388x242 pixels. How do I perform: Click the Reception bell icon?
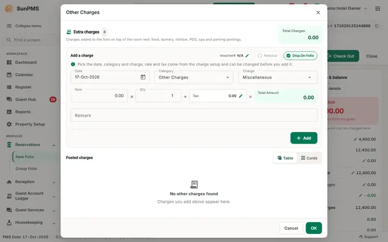[x=9, y=182]
